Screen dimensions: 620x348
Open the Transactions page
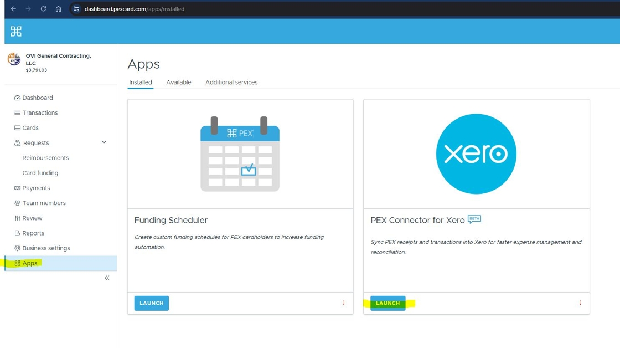40,113
